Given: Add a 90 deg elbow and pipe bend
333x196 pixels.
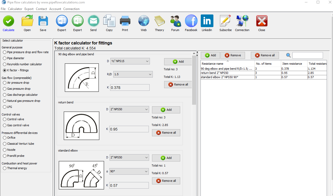Looking at the screenshot, I should (x=178, y=62).
